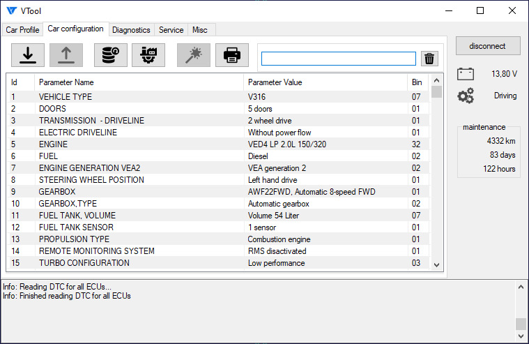Click the download configuration arrow icon
Screen dimensions: 529x344
(28, 55)
